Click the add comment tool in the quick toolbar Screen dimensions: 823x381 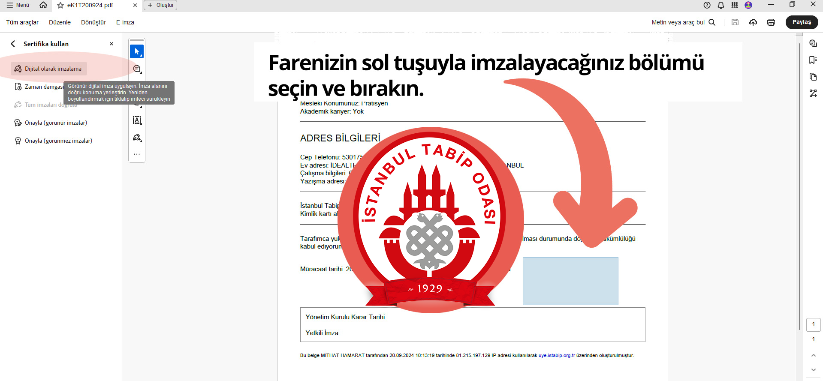pyautogui.click(x=137, y=69)
